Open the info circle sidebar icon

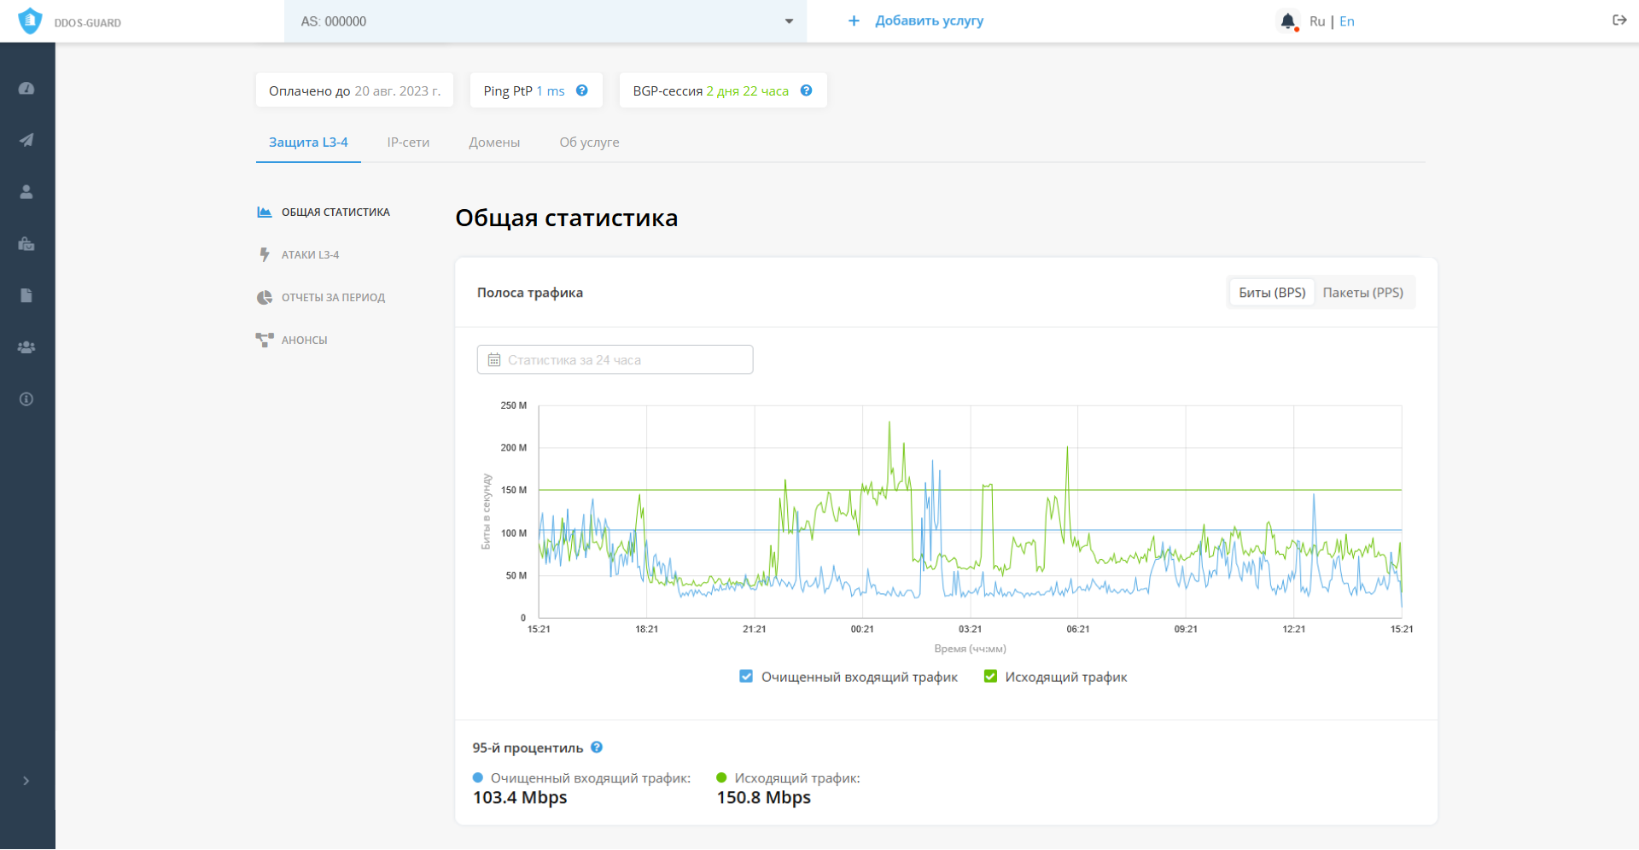[x=26, y=399]
